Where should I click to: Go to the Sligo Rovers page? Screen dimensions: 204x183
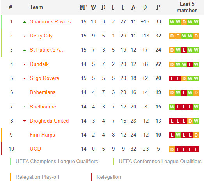coord(44,78)
